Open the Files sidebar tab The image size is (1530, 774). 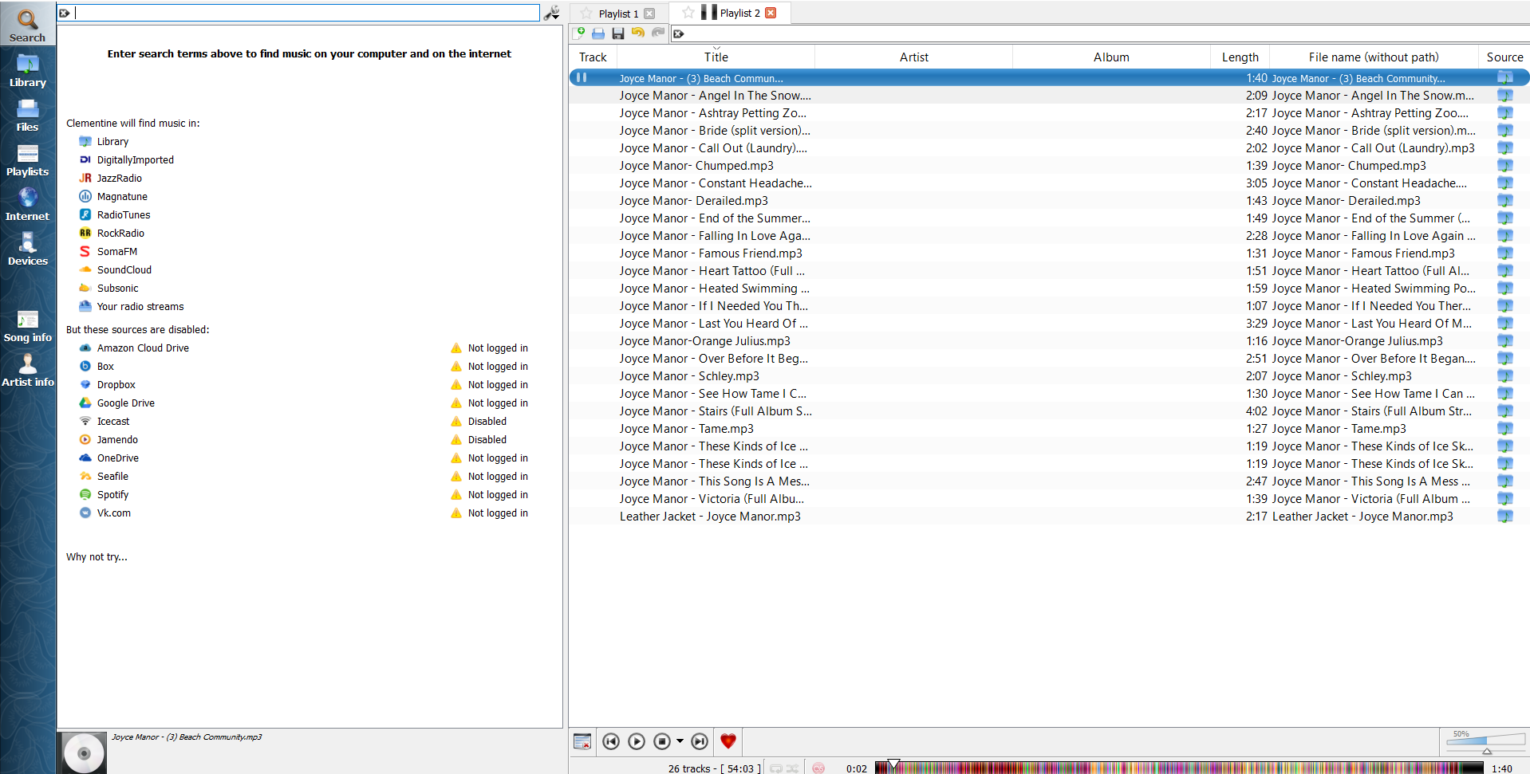(28, 115)
